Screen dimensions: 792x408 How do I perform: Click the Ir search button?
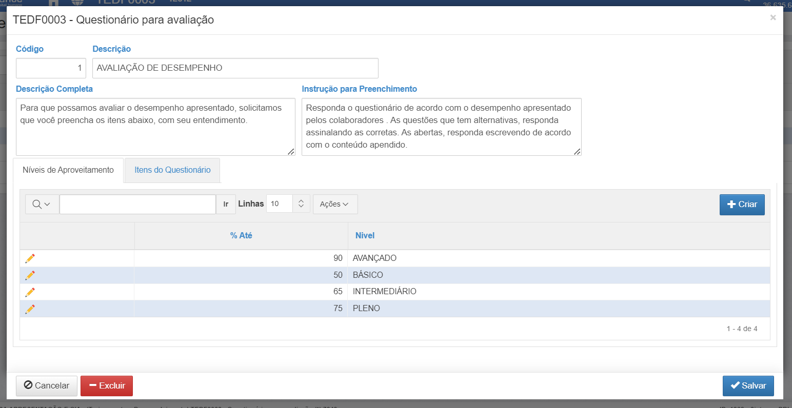coord(226,204)
